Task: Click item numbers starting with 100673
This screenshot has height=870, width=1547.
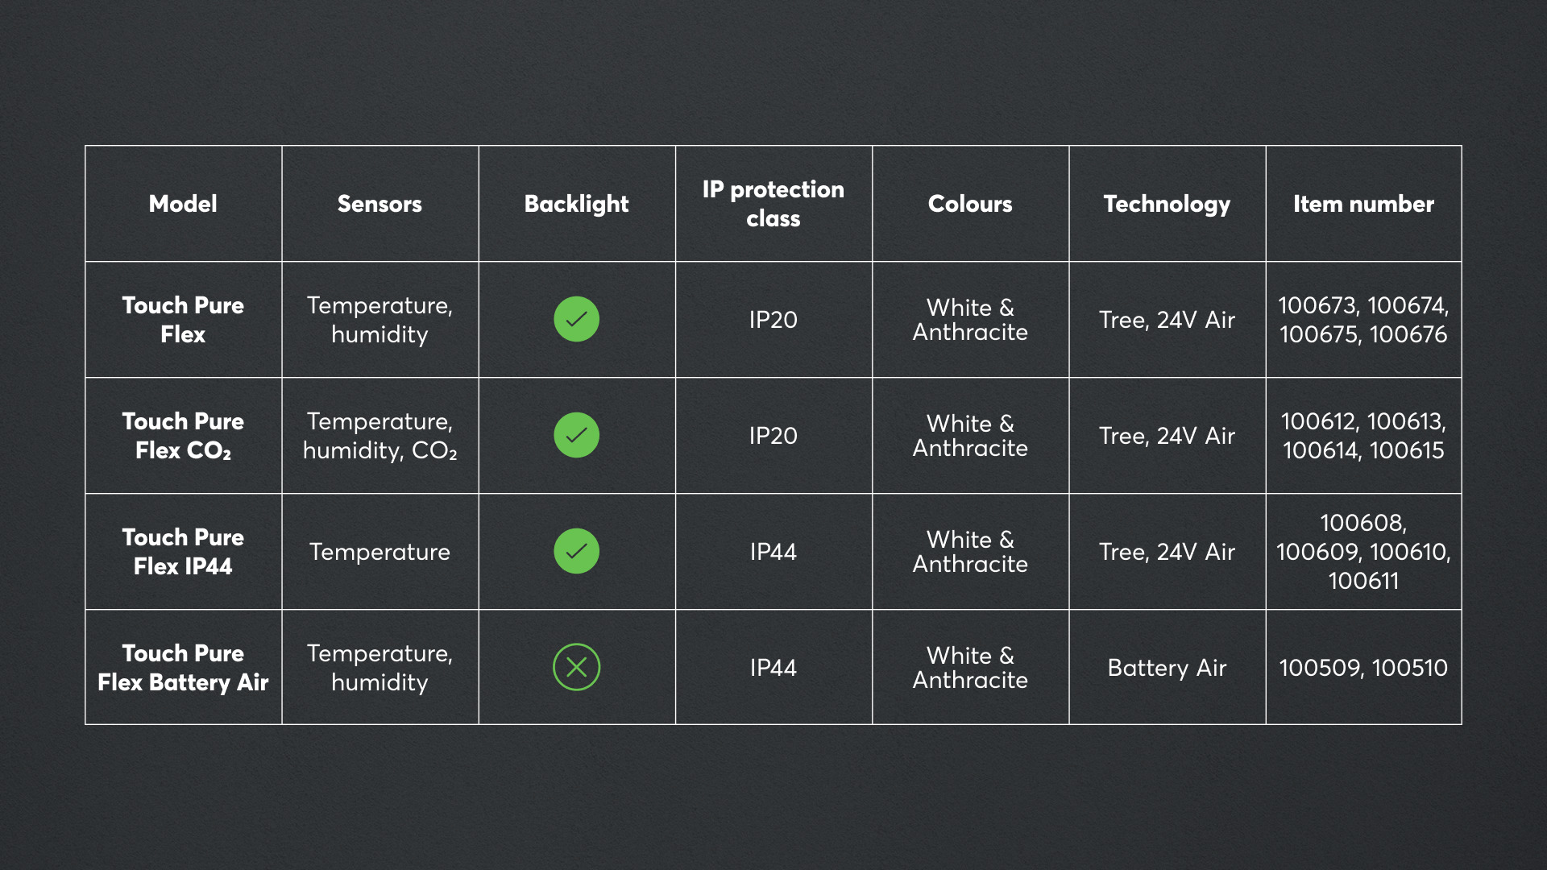Action: (1363, 320)
